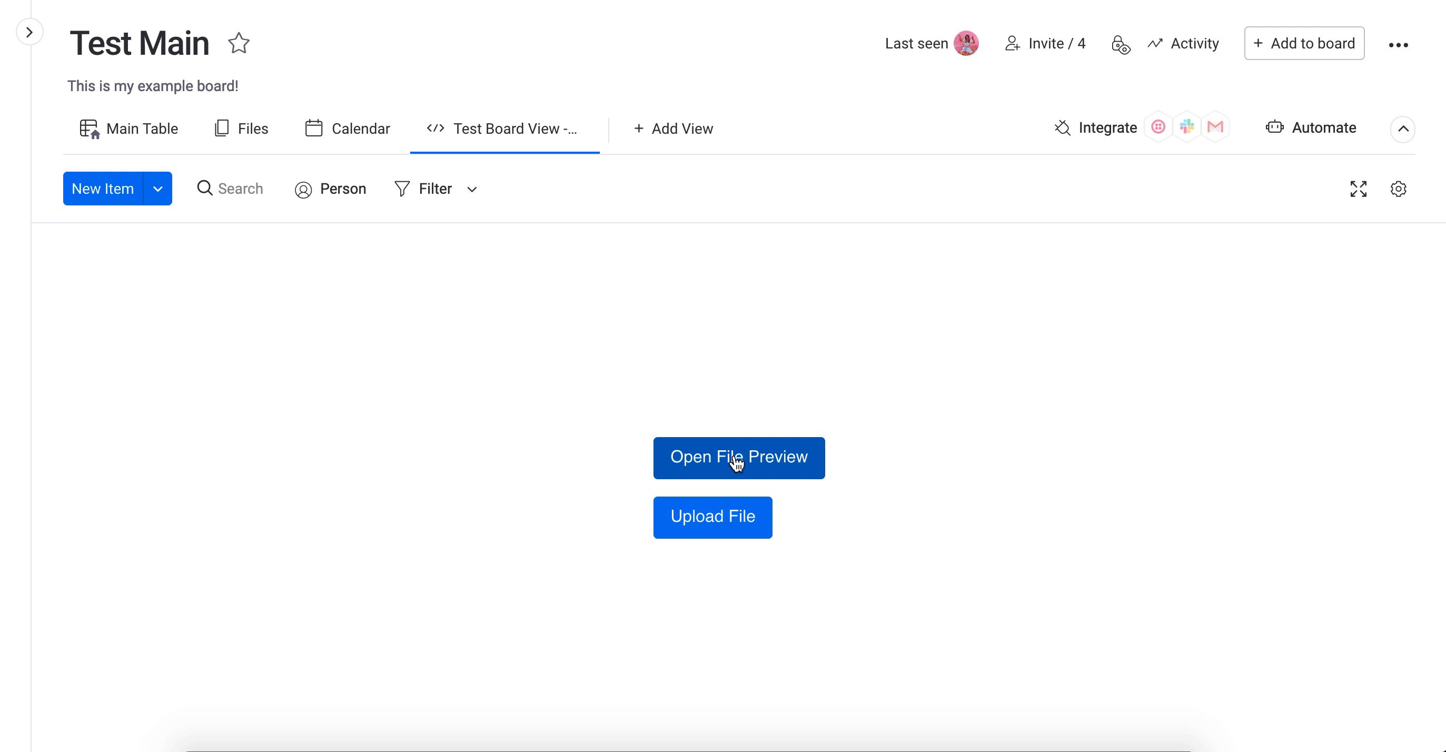Viewport: 1446px width, 752px height.
Task: Filter board items by Person icon
Action: coord(304,190)
